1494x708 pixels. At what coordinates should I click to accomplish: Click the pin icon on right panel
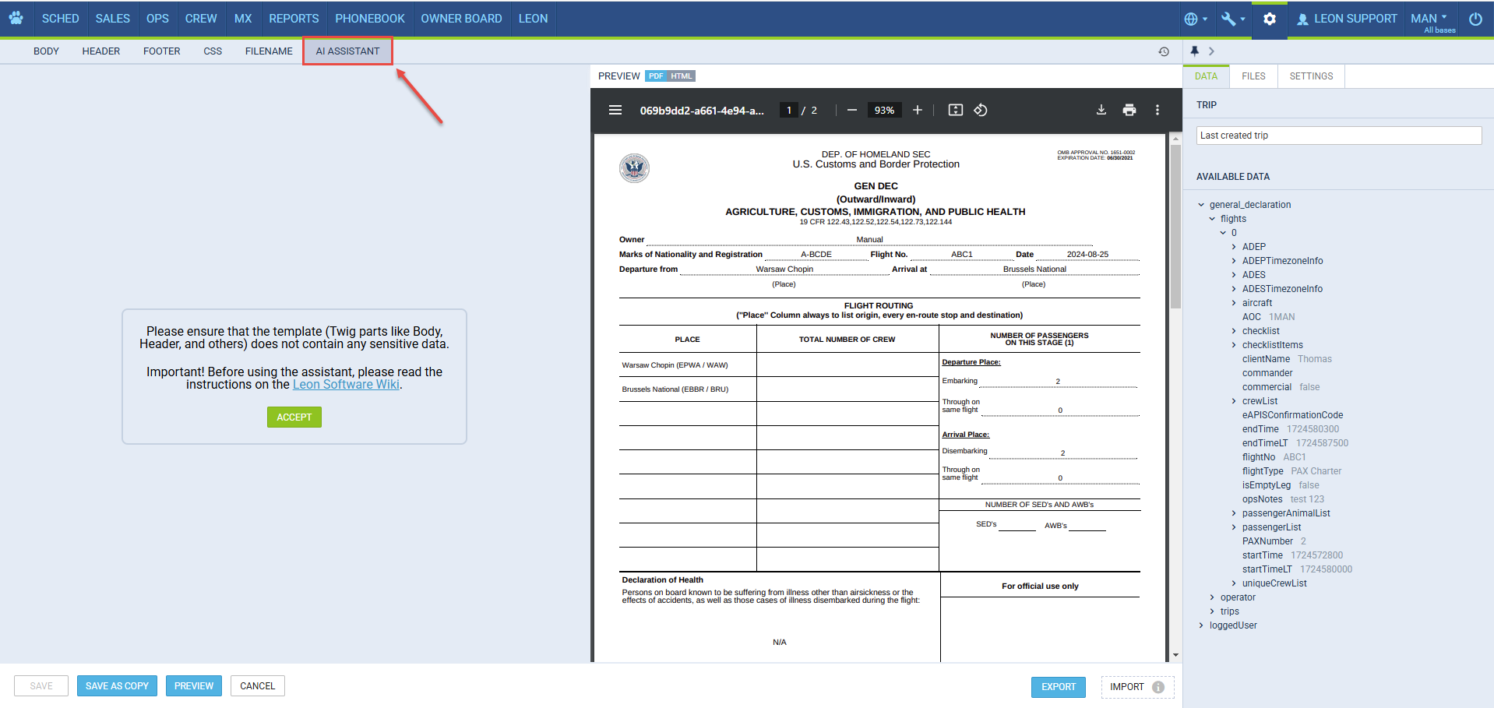[x=1194, y=51]
